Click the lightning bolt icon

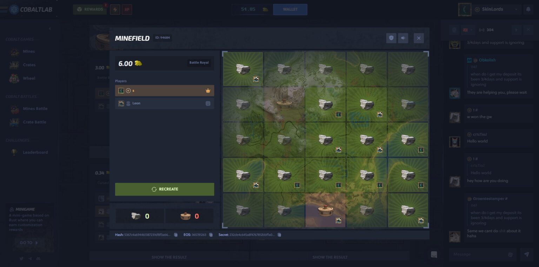(x=115, y=9)
